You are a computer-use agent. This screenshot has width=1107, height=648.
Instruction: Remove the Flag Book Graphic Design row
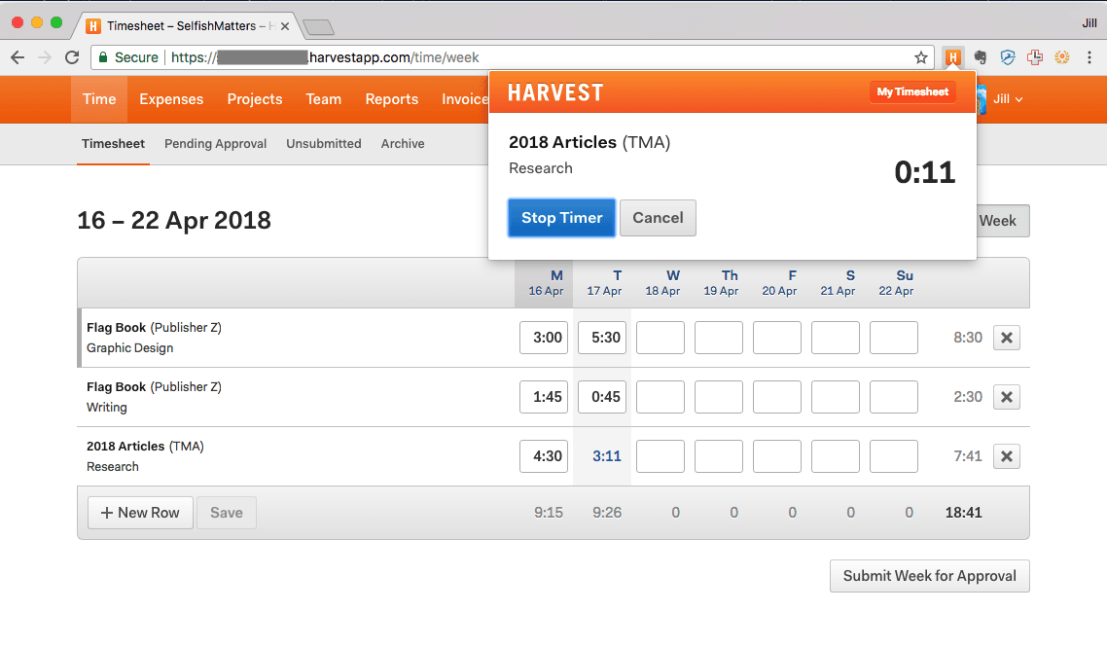(x=1006, y=338)
